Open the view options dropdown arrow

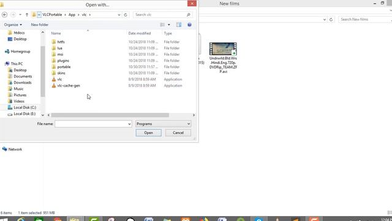pyautogui.click(x=169, y=25)
